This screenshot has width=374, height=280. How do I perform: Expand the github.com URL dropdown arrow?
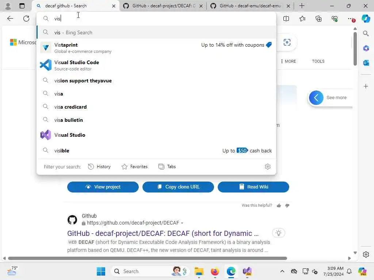(182, 223)
